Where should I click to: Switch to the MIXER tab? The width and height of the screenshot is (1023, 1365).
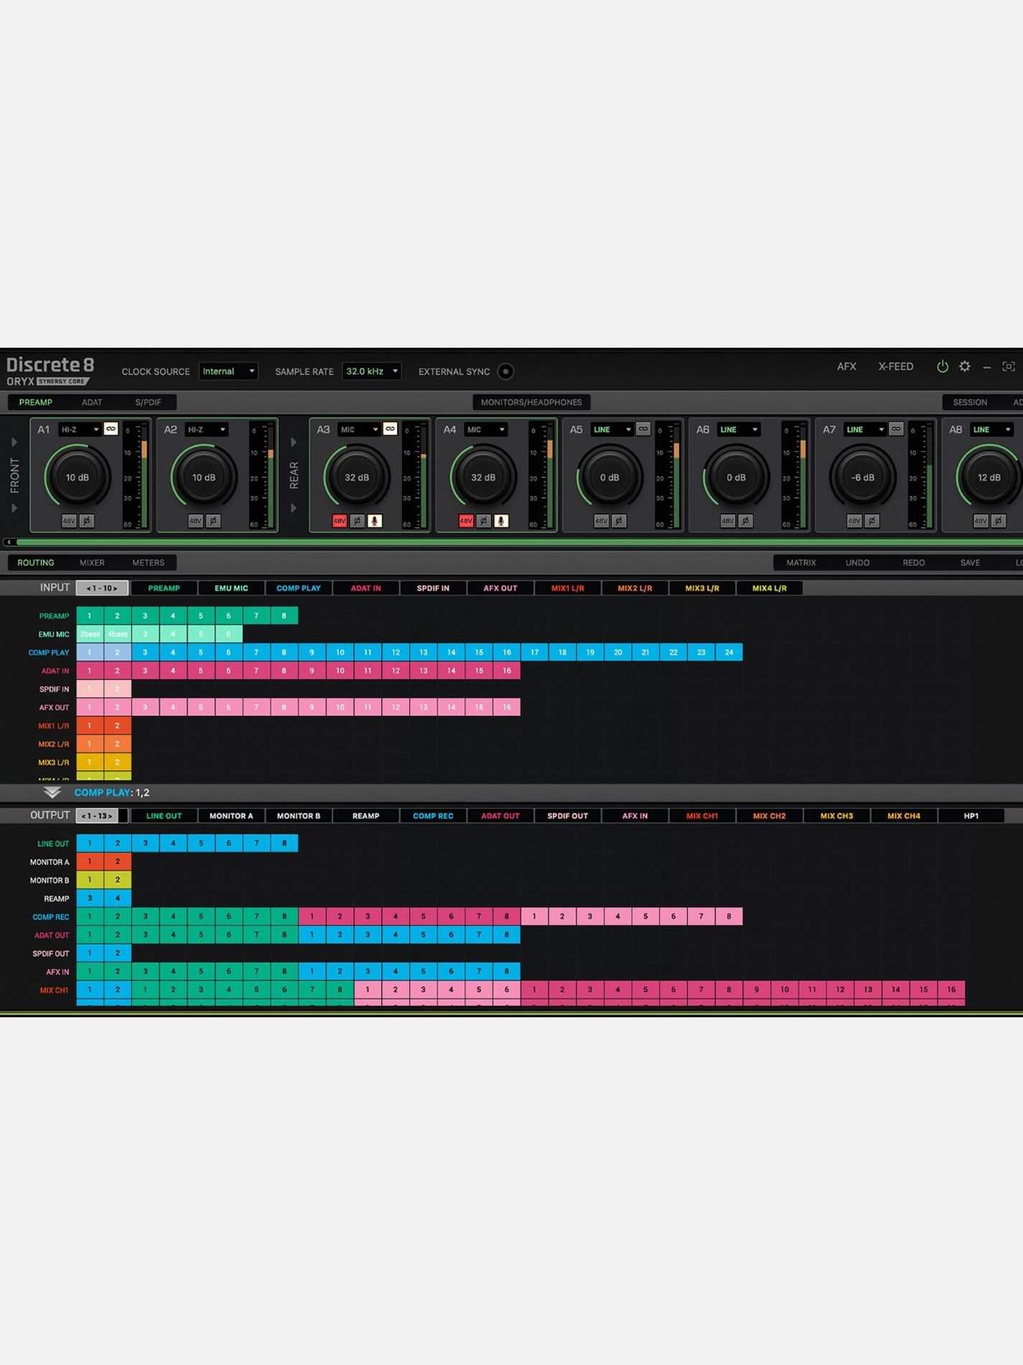coord(92,563)
